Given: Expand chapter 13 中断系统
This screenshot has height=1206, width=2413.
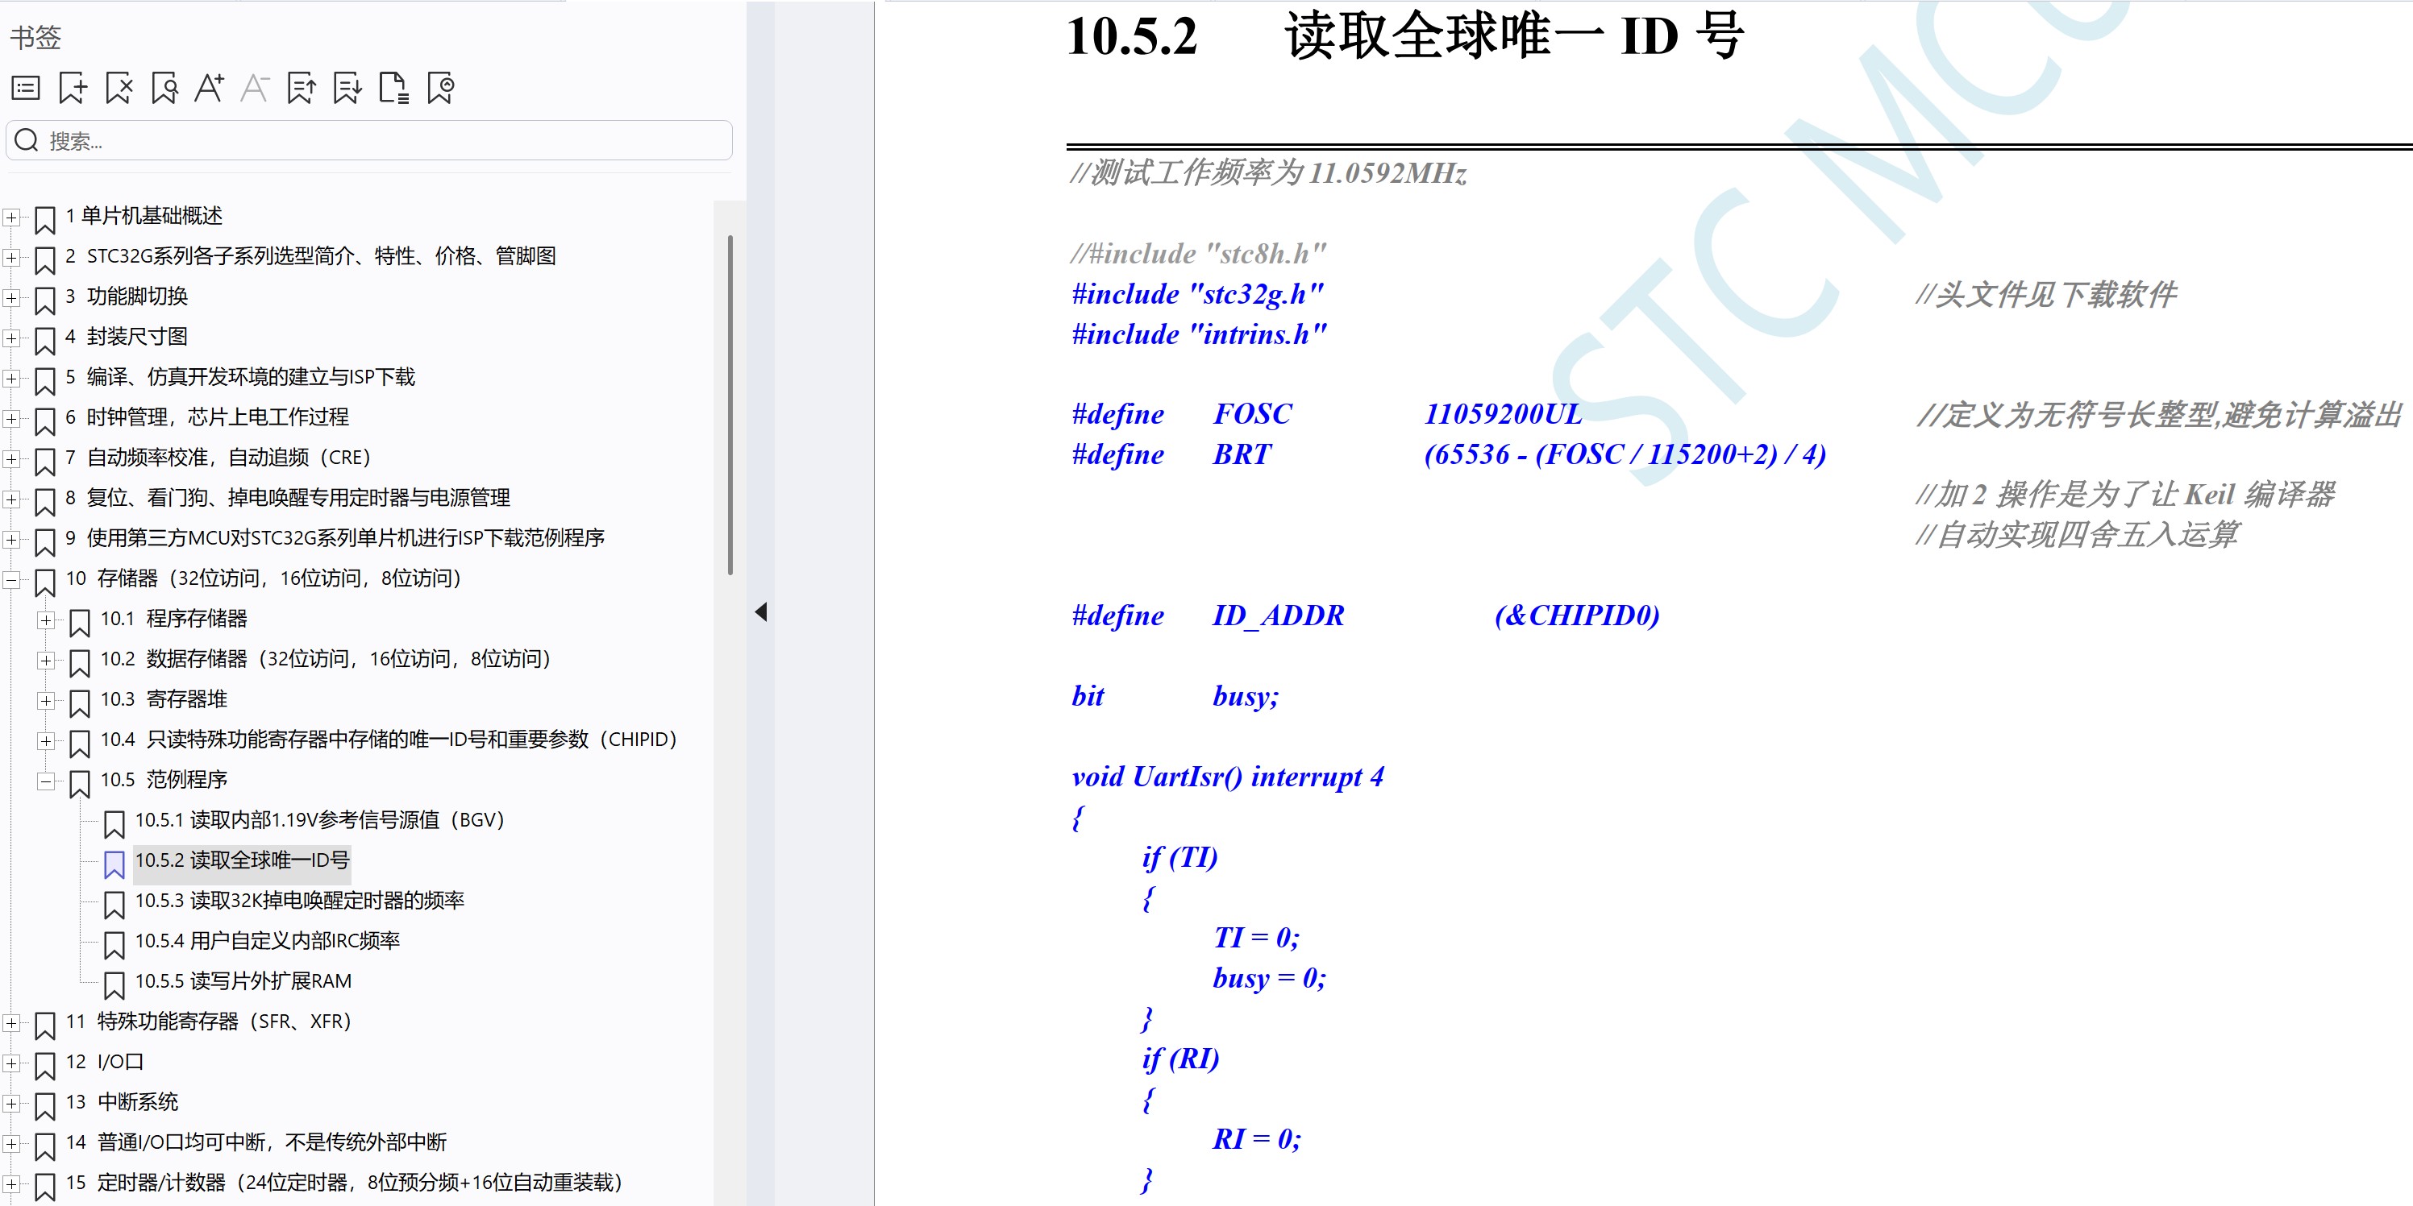Looking at the screenshot, I should (x=11, y=1103).
